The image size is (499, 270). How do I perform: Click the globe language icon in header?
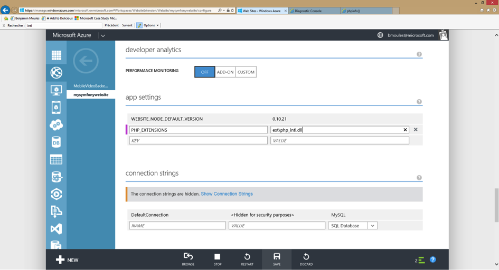pos(380,35)
